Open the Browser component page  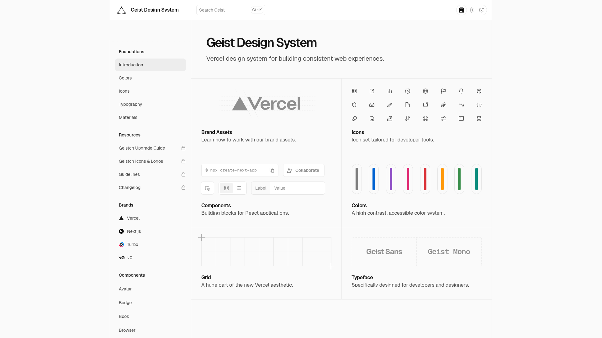150,330
